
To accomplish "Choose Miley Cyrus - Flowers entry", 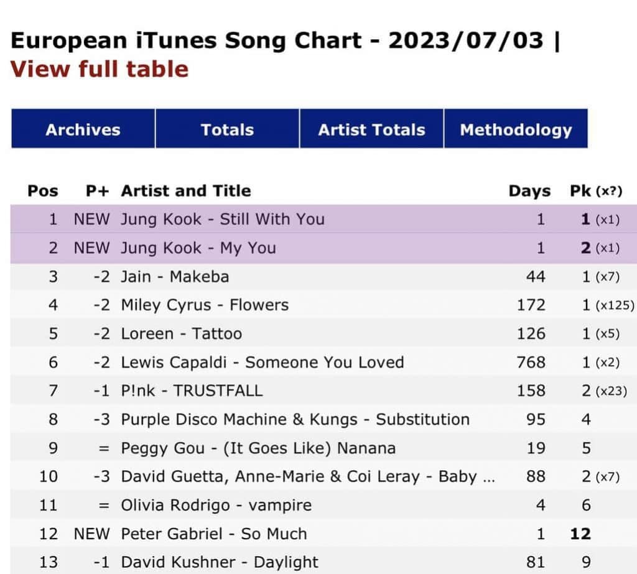I will click(x=205, y=305).
